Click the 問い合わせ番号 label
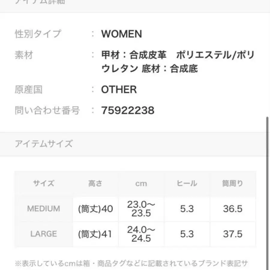Viewport: 270px width, 270px height. coord(47,111)
